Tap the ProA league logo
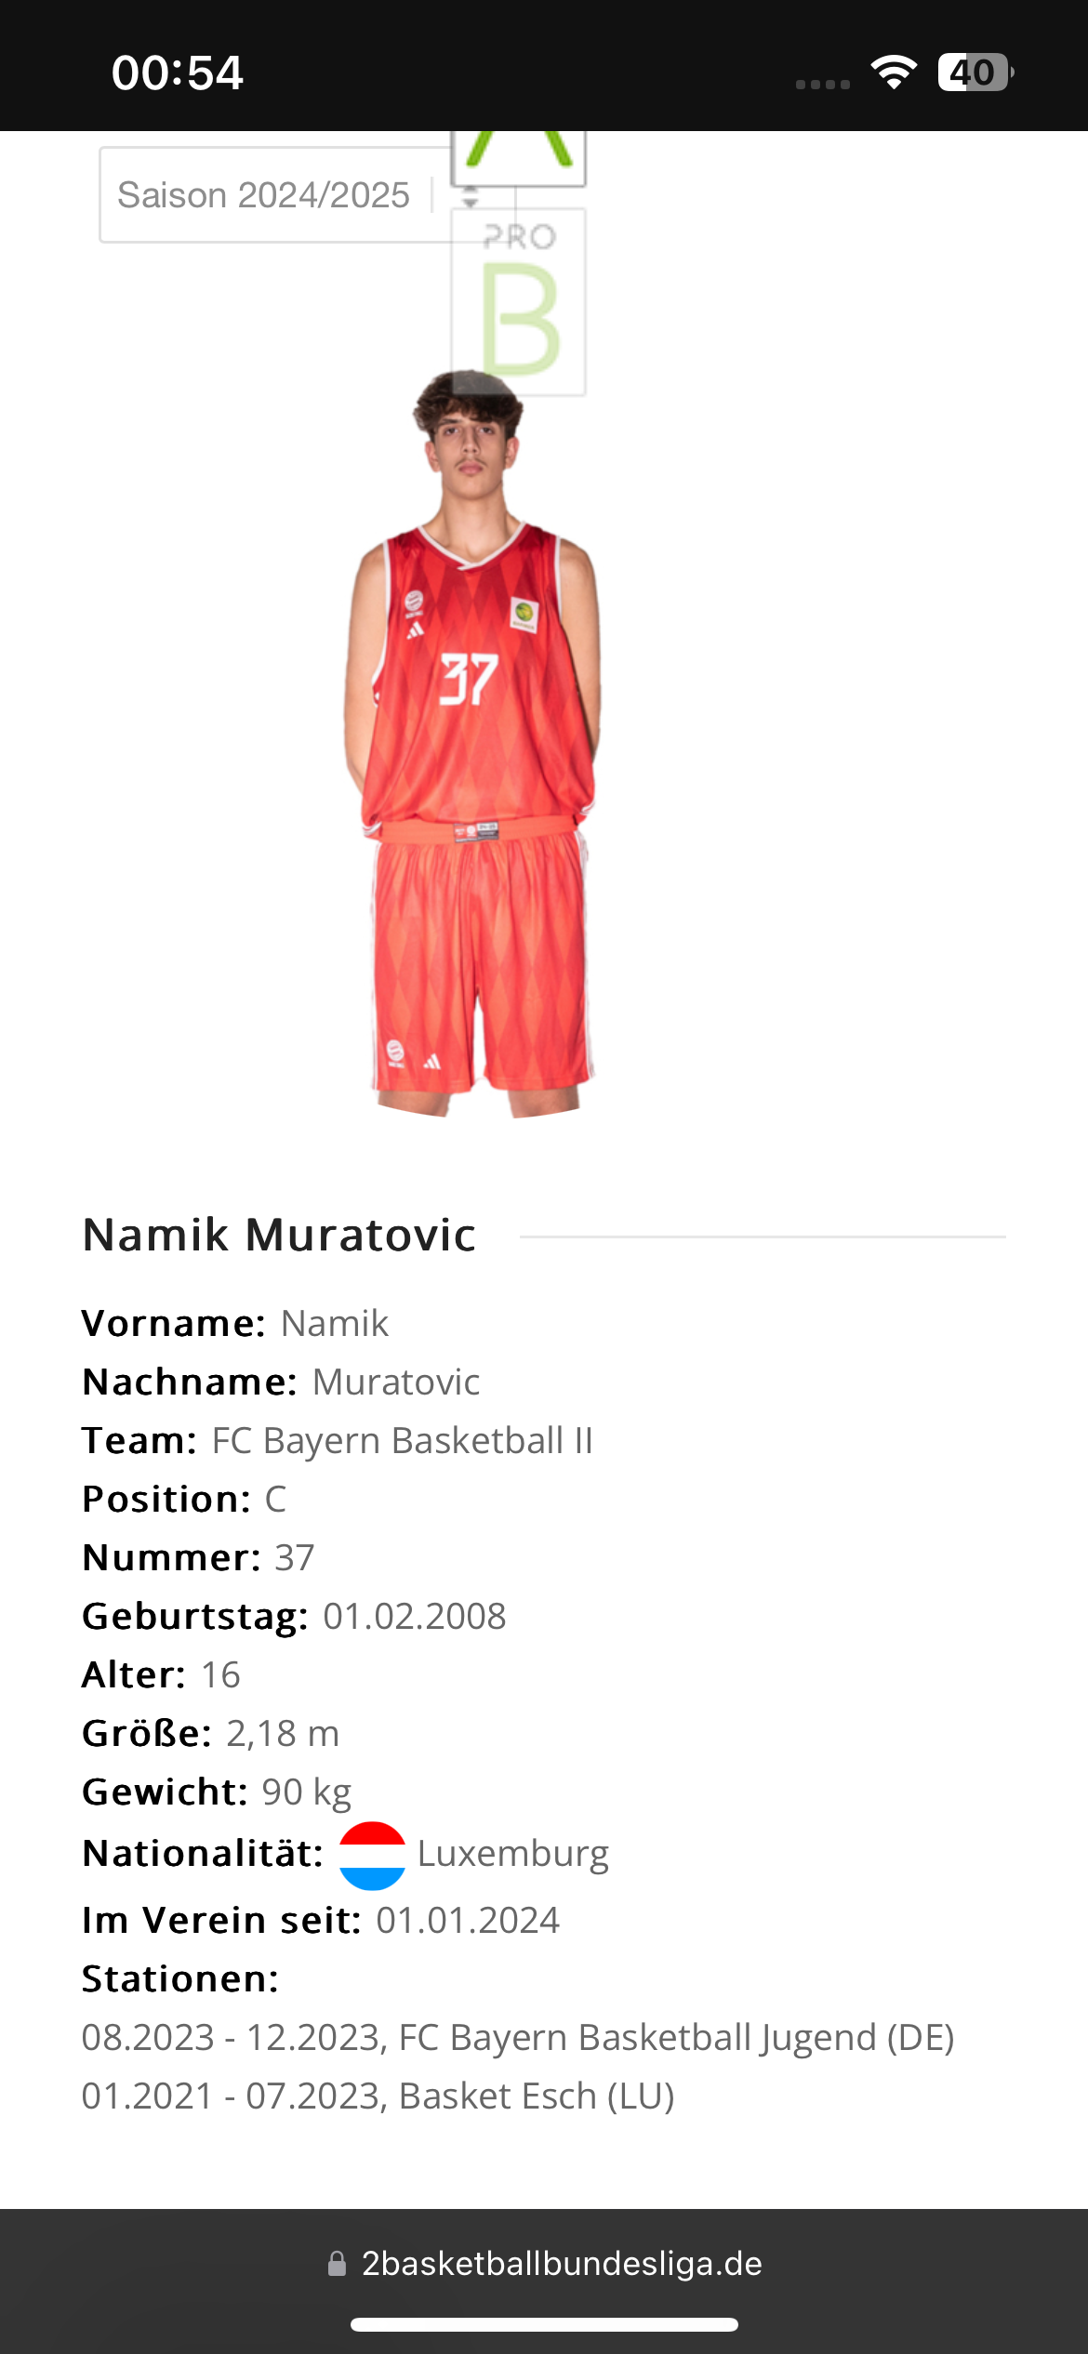The width and height of the screenshot is (1088, 2354). 519,158
